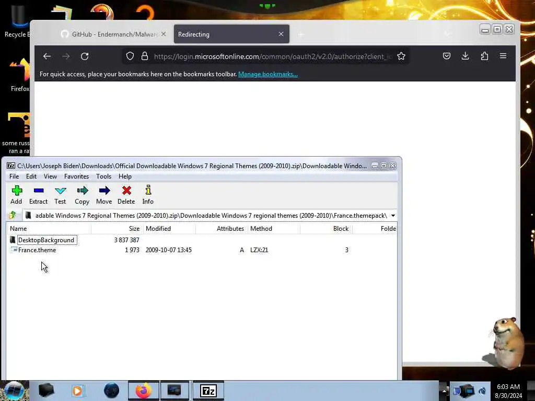This screenshot has height=401, width=535.
Task: Click the Info toolbar icon
Action: pyautogui.click(x=148, y=195)
